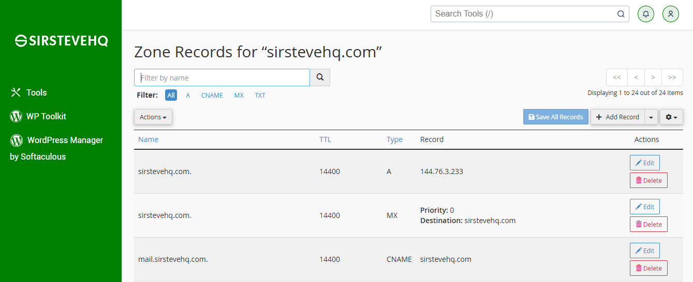Click the WP Toolkit WordPress icon

16,116
